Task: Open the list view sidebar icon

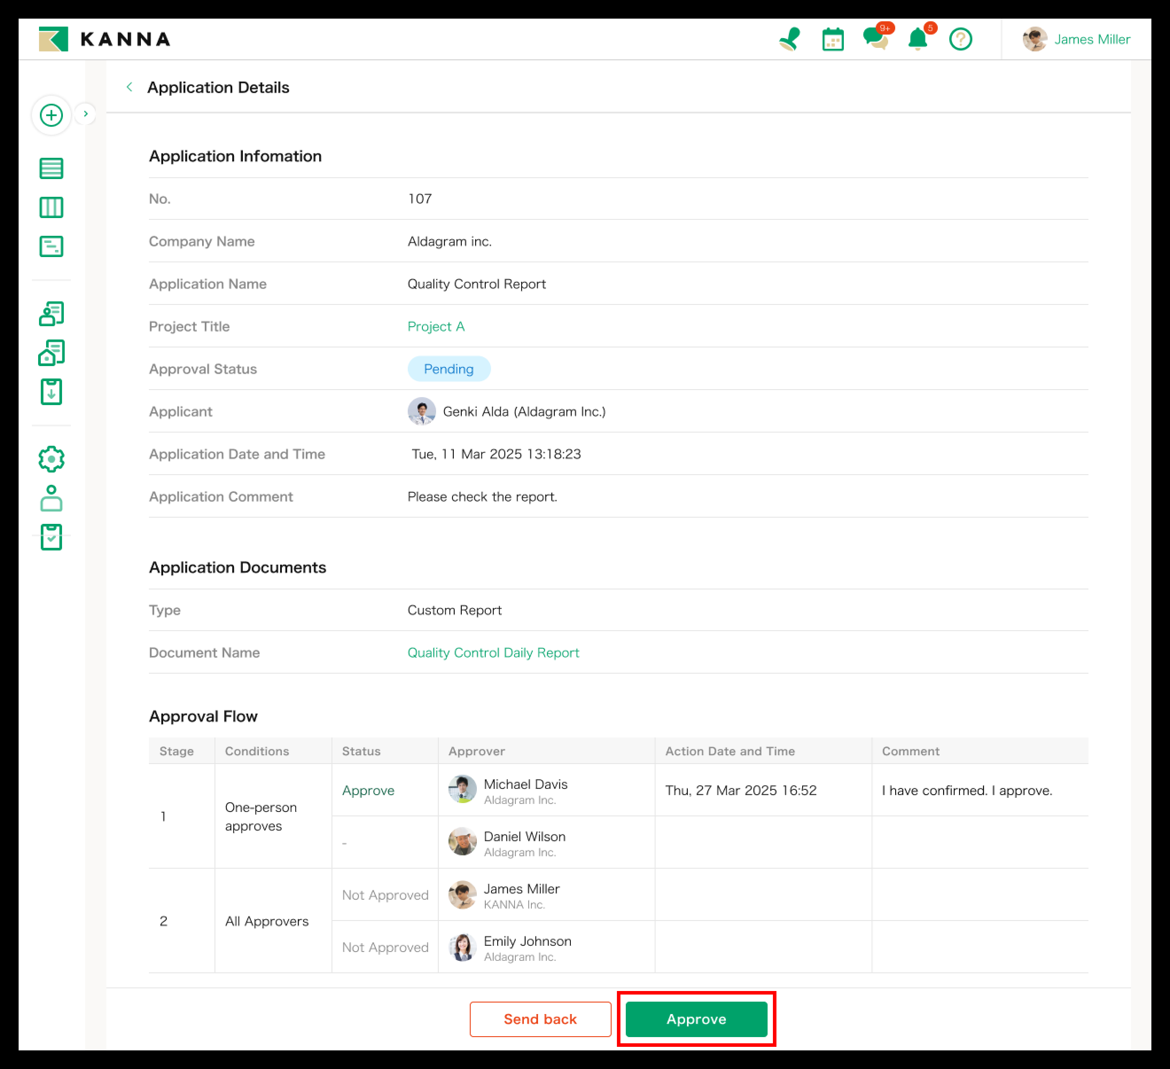Action: pos(51,168)
